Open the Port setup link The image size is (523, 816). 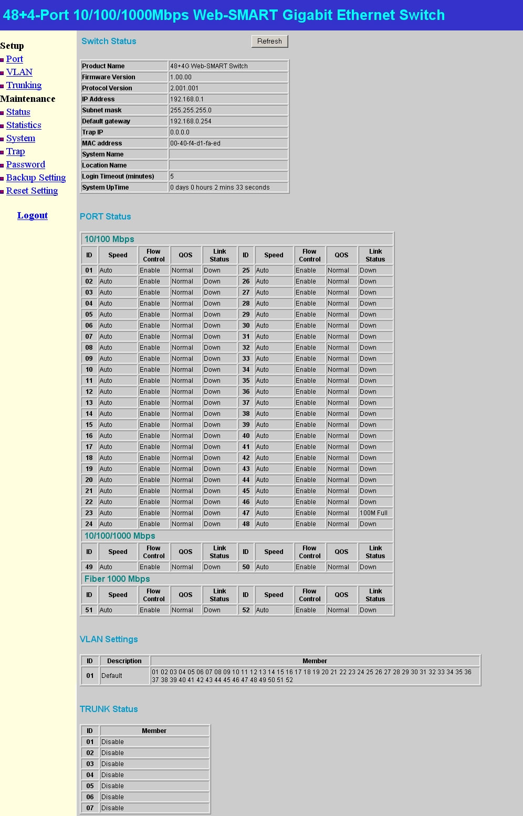(15, 59)
